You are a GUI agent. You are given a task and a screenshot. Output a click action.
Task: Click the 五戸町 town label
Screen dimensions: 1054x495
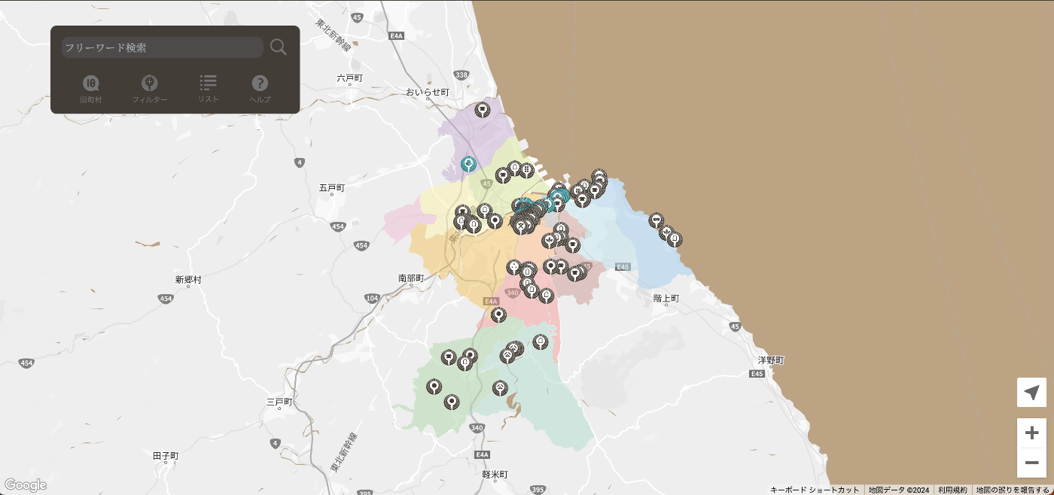coord(331,187)
